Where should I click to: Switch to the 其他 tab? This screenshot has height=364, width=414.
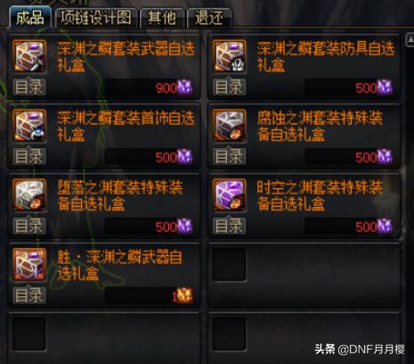click(x=162, y=18)
